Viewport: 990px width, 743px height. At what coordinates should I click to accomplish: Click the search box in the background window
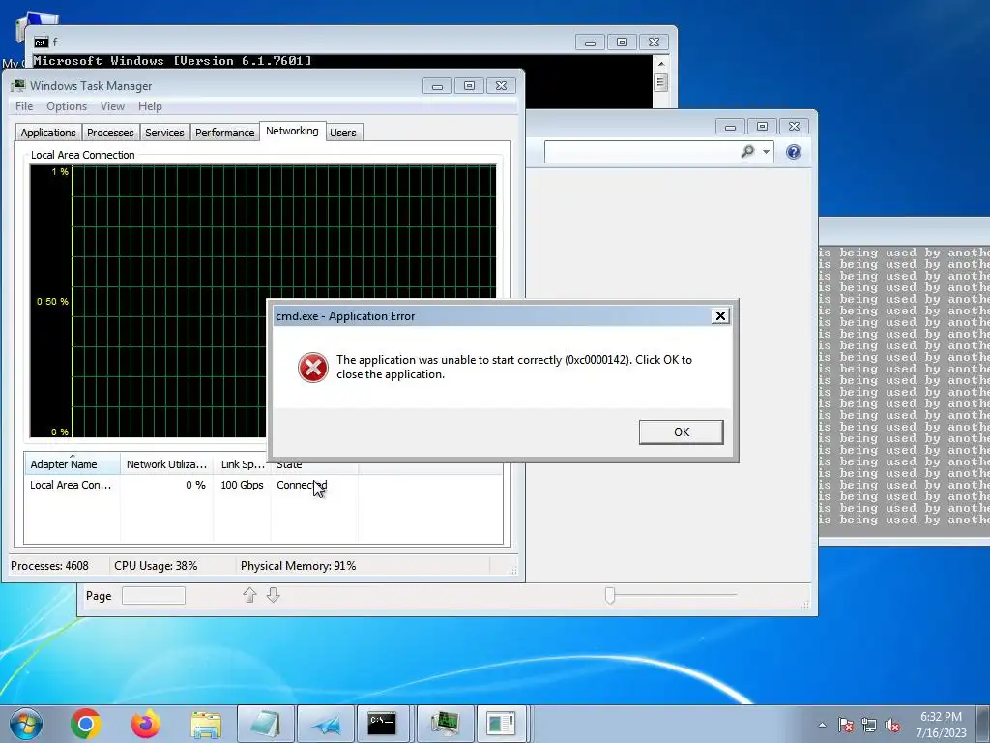pyautogui.click(x=641, y=152)
